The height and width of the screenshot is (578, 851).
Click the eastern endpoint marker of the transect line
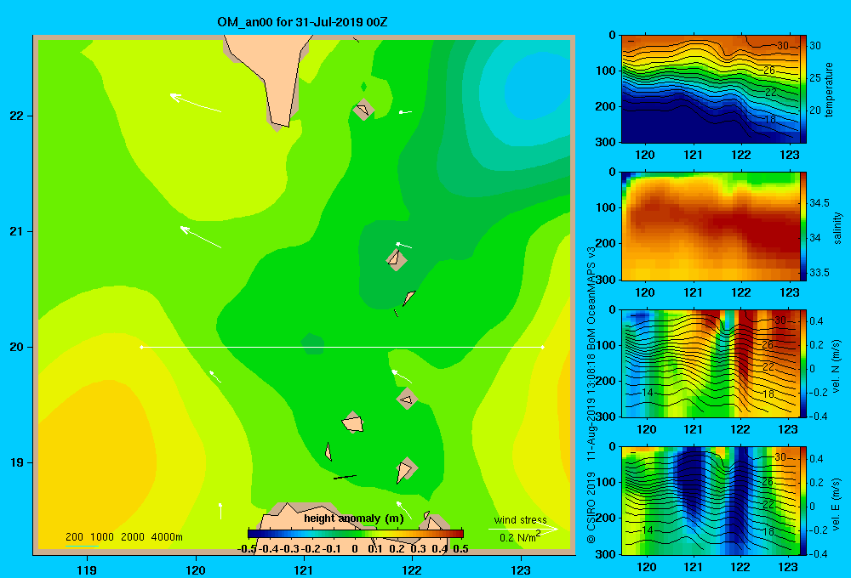(543, 347)
